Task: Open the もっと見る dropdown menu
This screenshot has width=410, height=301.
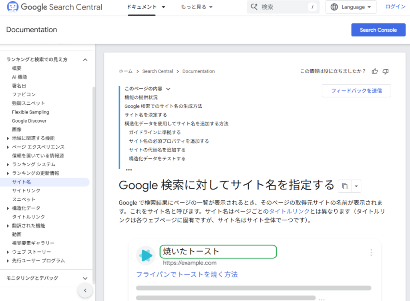Action: (197, 7)
